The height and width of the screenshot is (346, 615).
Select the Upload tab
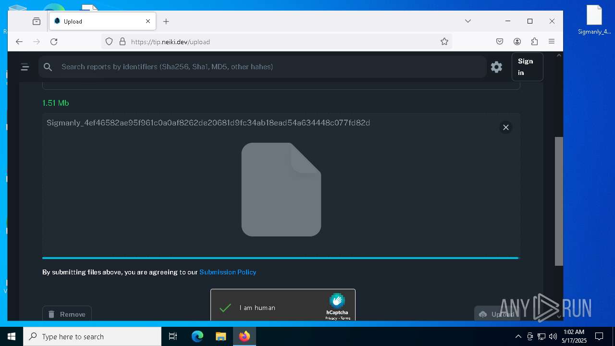pyautogui.click(x=102, y=21)
